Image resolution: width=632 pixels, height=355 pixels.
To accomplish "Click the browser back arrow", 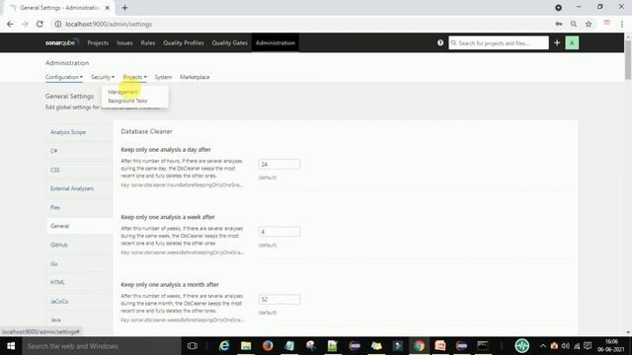I will (x=10, y=24).
